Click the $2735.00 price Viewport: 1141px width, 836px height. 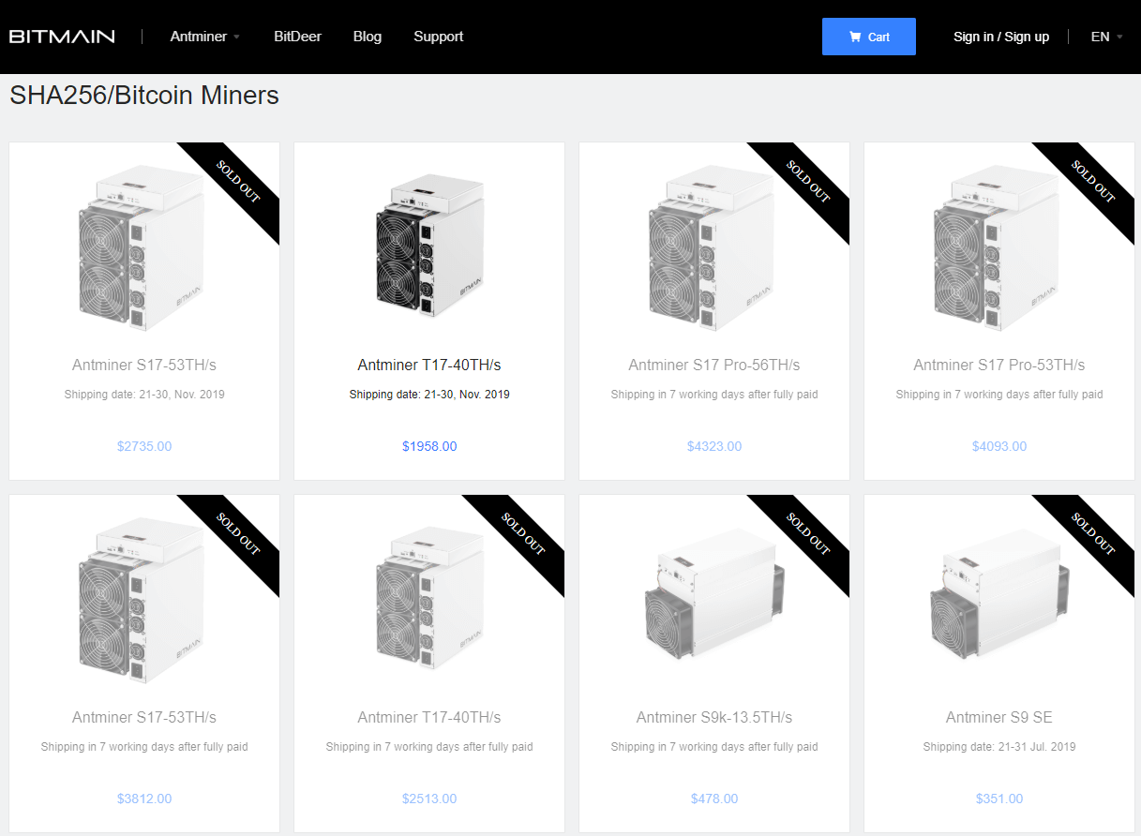[144, 446]
